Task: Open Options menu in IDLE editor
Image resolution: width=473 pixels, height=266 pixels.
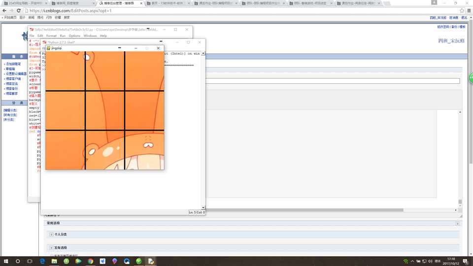Action: 74,36
